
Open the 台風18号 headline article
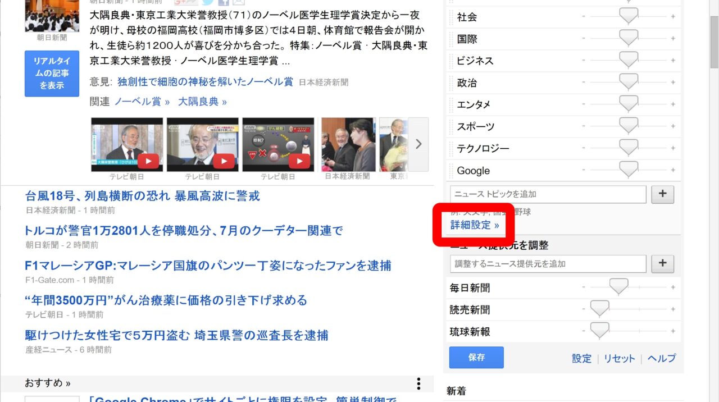(x=143, y=196)
